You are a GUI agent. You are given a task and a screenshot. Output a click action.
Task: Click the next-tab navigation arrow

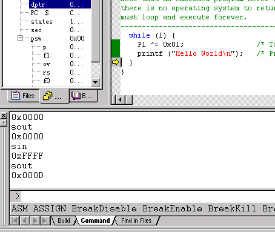click(35, 220)
